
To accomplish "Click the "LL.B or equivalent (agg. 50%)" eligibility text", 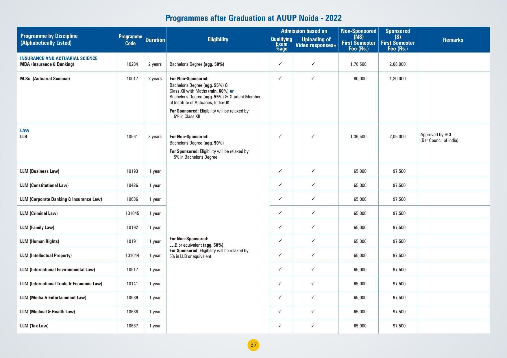I will click(x=196, y=245).
